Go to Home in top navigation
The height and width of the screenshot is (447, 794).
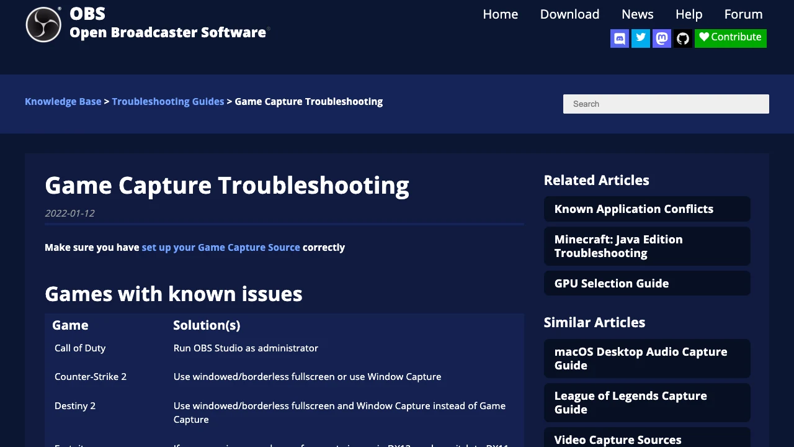(x=501, y=14)
